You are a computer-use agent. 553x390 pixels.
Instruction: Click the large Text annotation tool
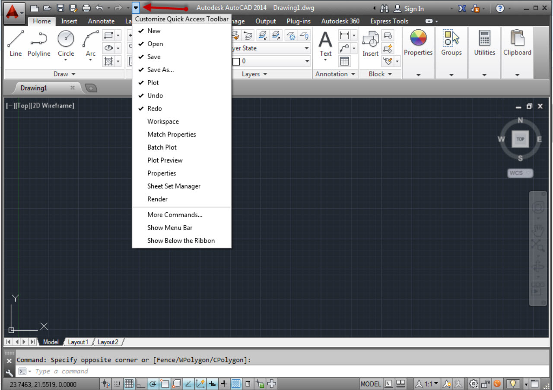coord(325,44)
